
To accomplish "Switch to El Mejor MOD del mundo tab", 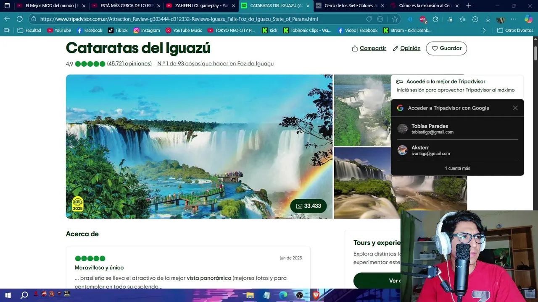I will (x=51, y=6).
